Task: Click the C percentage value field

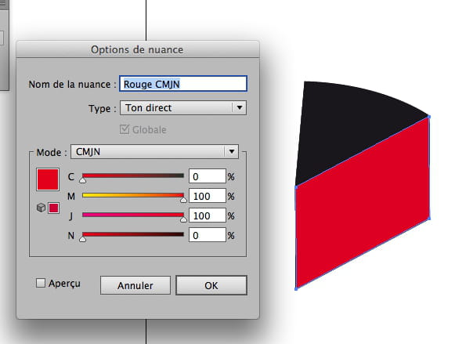Action: pyautogui.click(x=208, y=176)
